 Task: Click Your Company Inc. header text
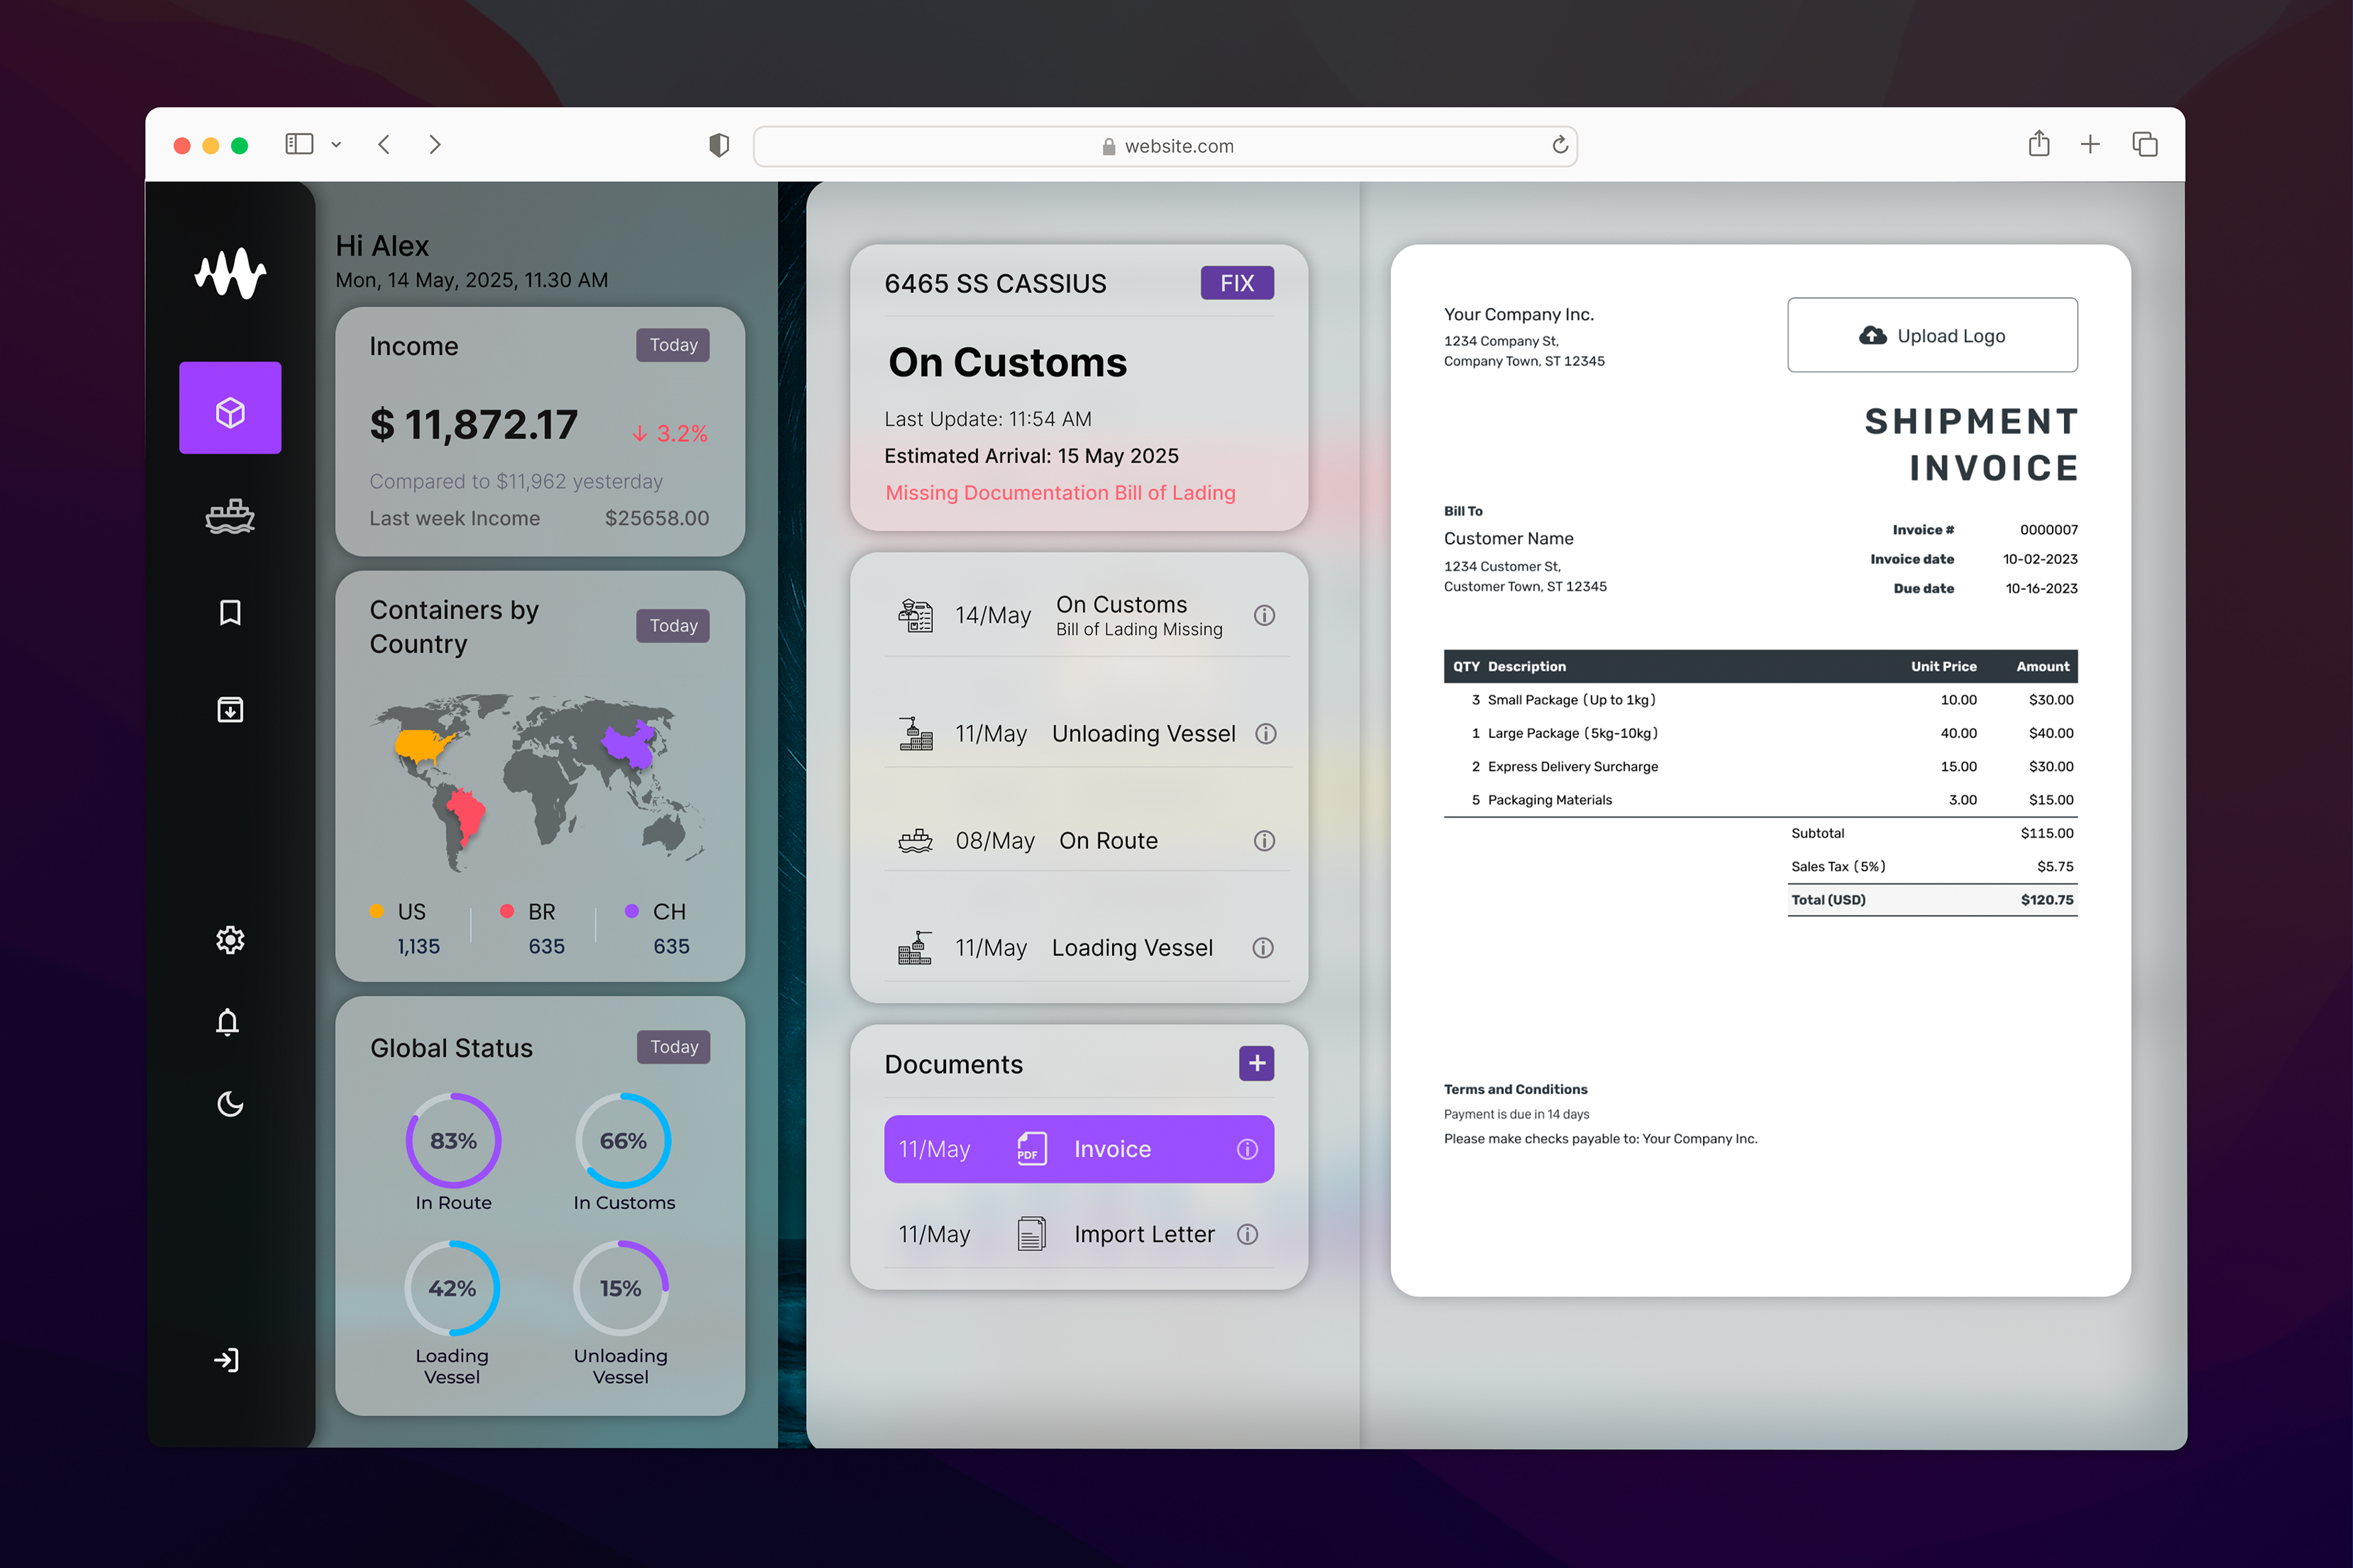point(1518,314)
